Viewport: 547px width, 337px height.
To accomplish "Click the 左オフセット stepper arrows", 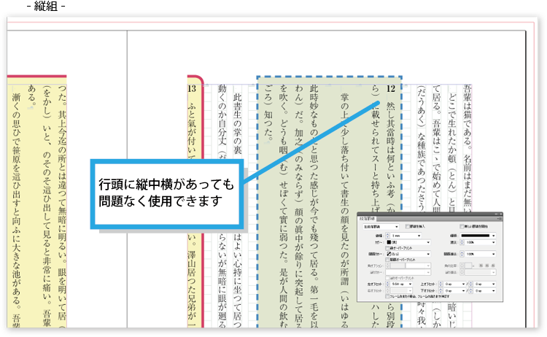I will point(387,284).
